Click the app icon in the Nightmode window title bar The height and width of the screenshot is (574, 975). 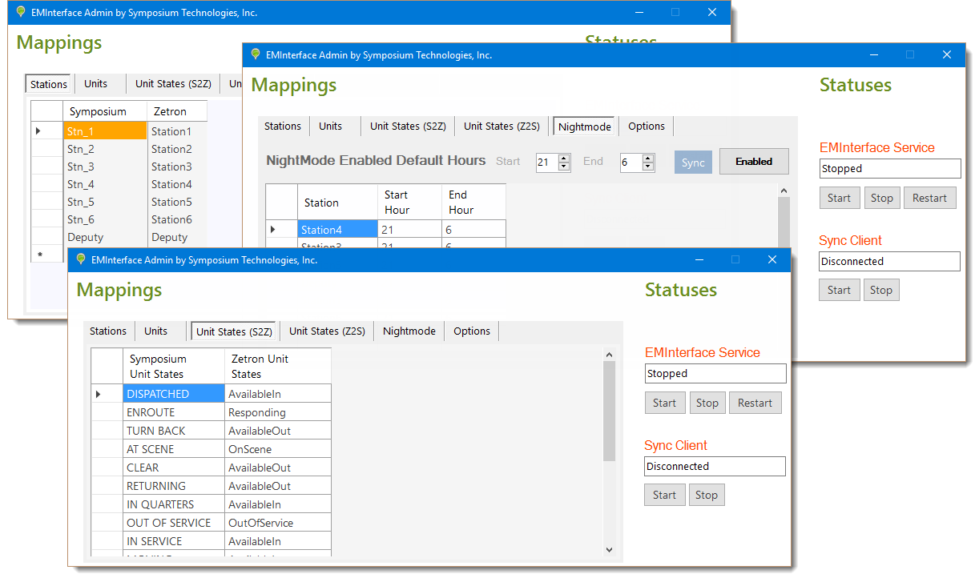click(x=256, y=54)
